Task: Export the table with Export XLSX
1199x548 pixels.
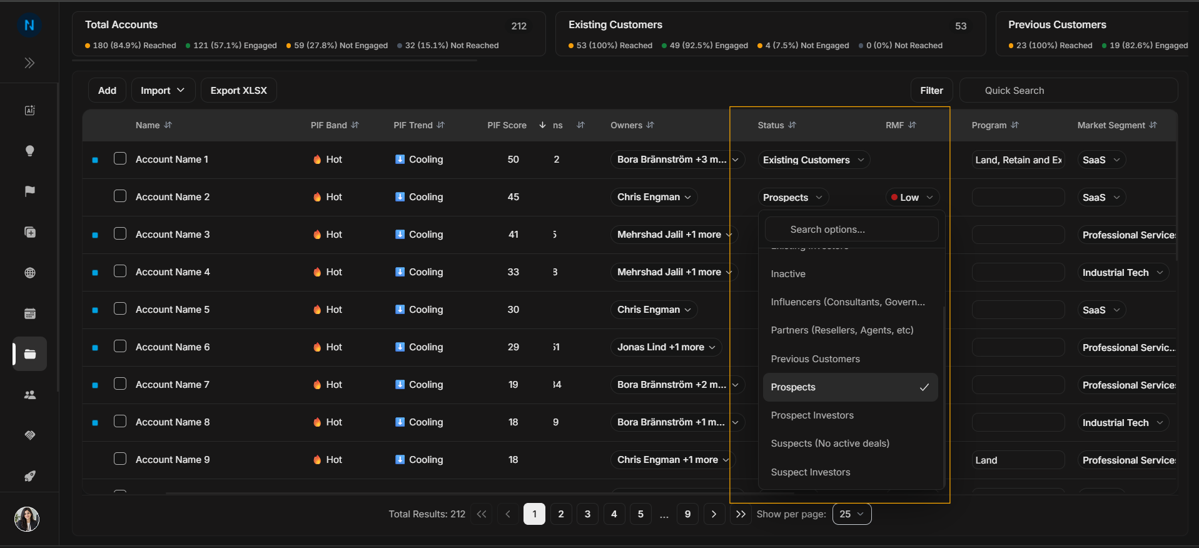Action: pyautogui.click(x=239, y=91)
